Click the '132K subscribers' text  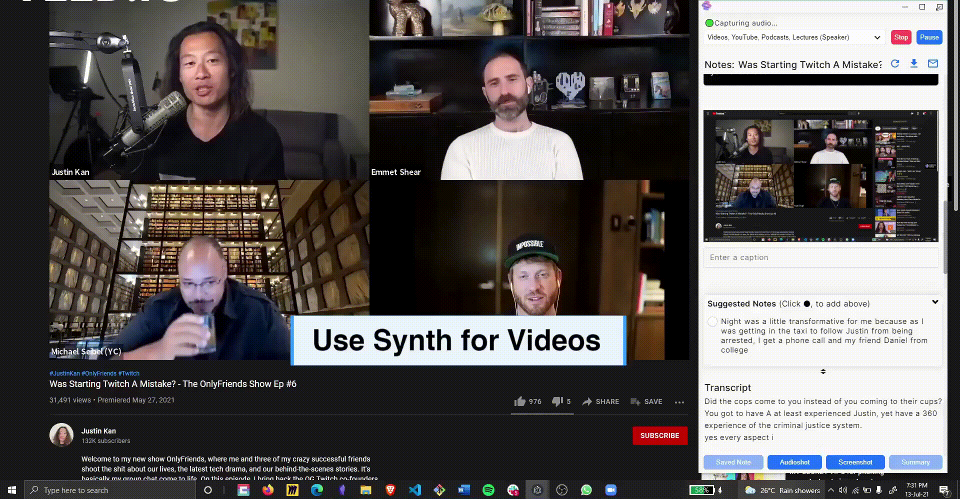coord(105,441)
